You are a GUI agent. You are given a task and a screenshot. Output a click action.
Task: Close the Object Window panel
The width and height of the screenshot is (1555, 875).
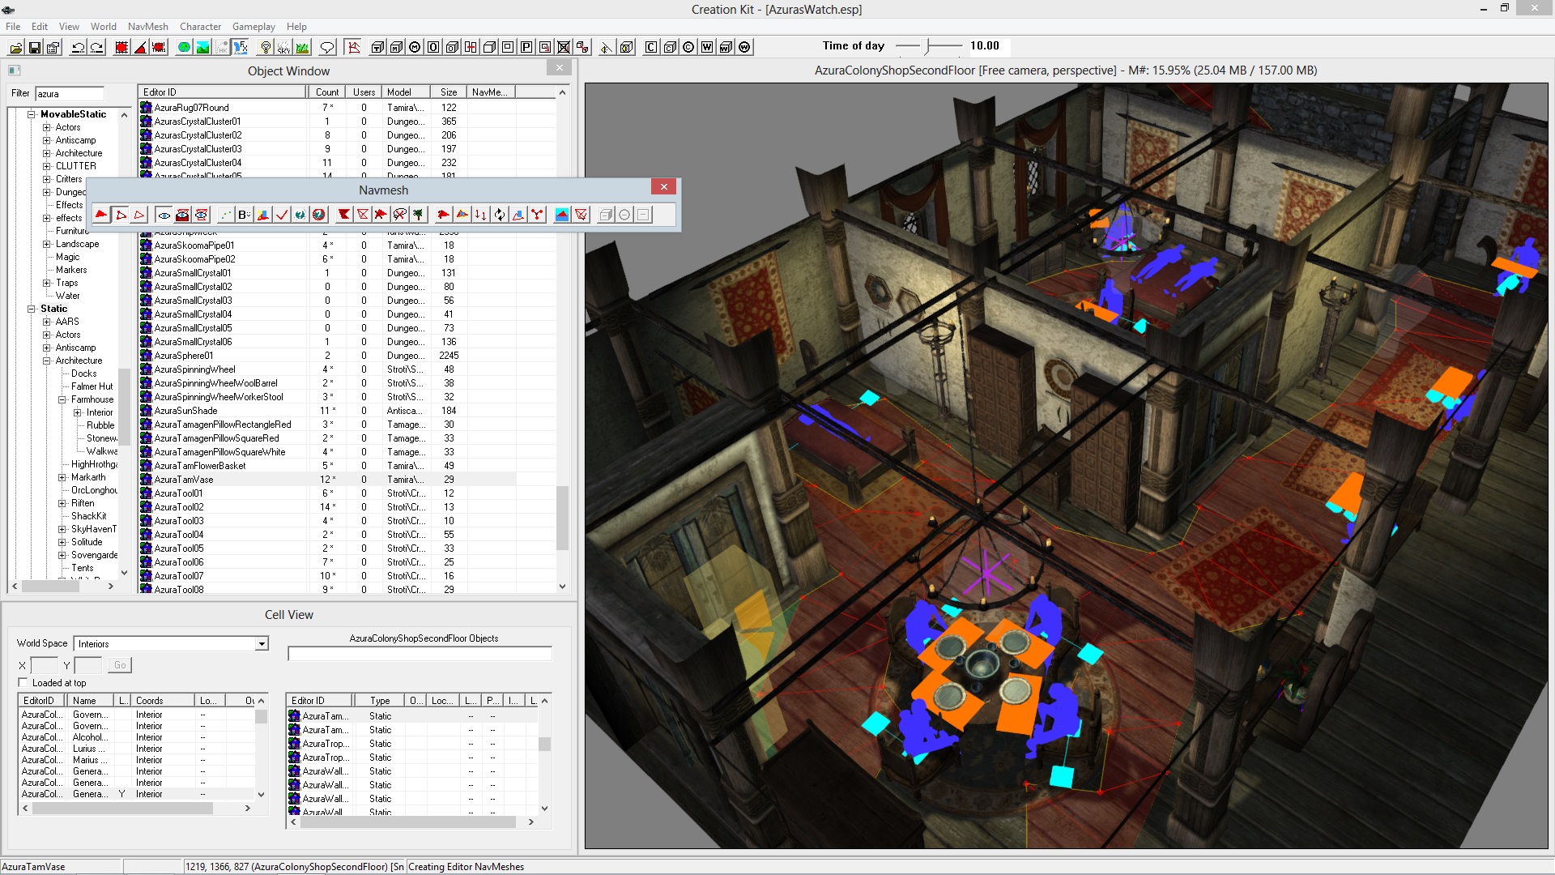pos(560,68)
